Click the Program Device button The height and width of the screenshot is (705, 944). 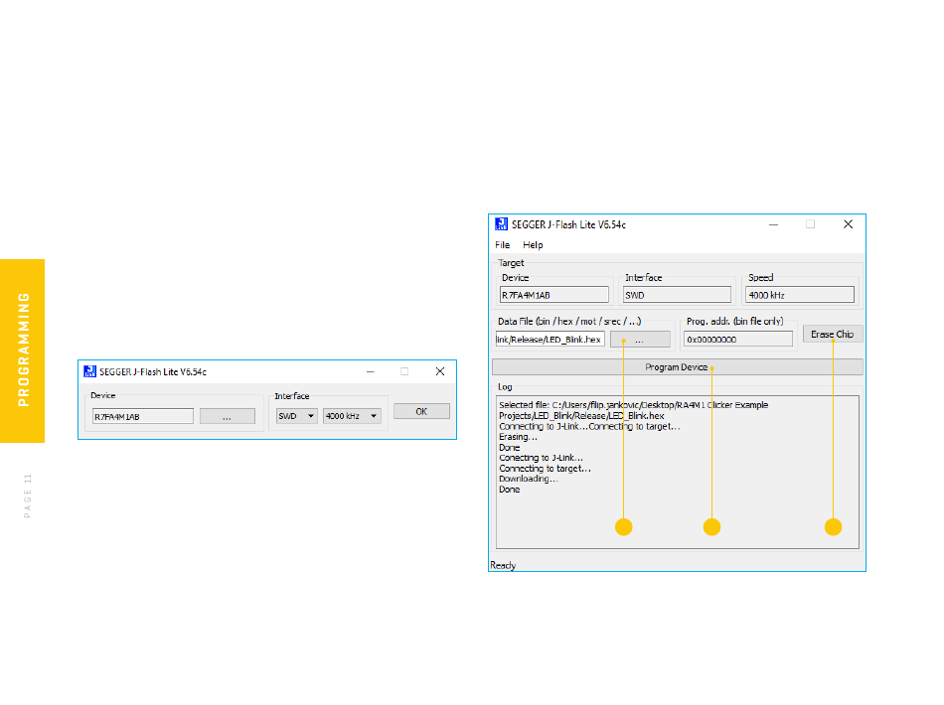click(x=678, y=367)
